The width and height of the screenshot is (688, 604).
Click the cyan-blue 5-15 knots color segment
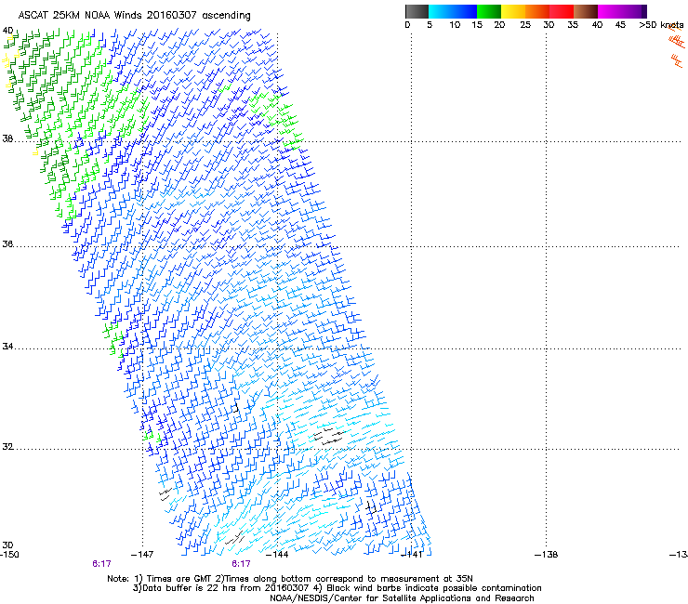(453, 11)
